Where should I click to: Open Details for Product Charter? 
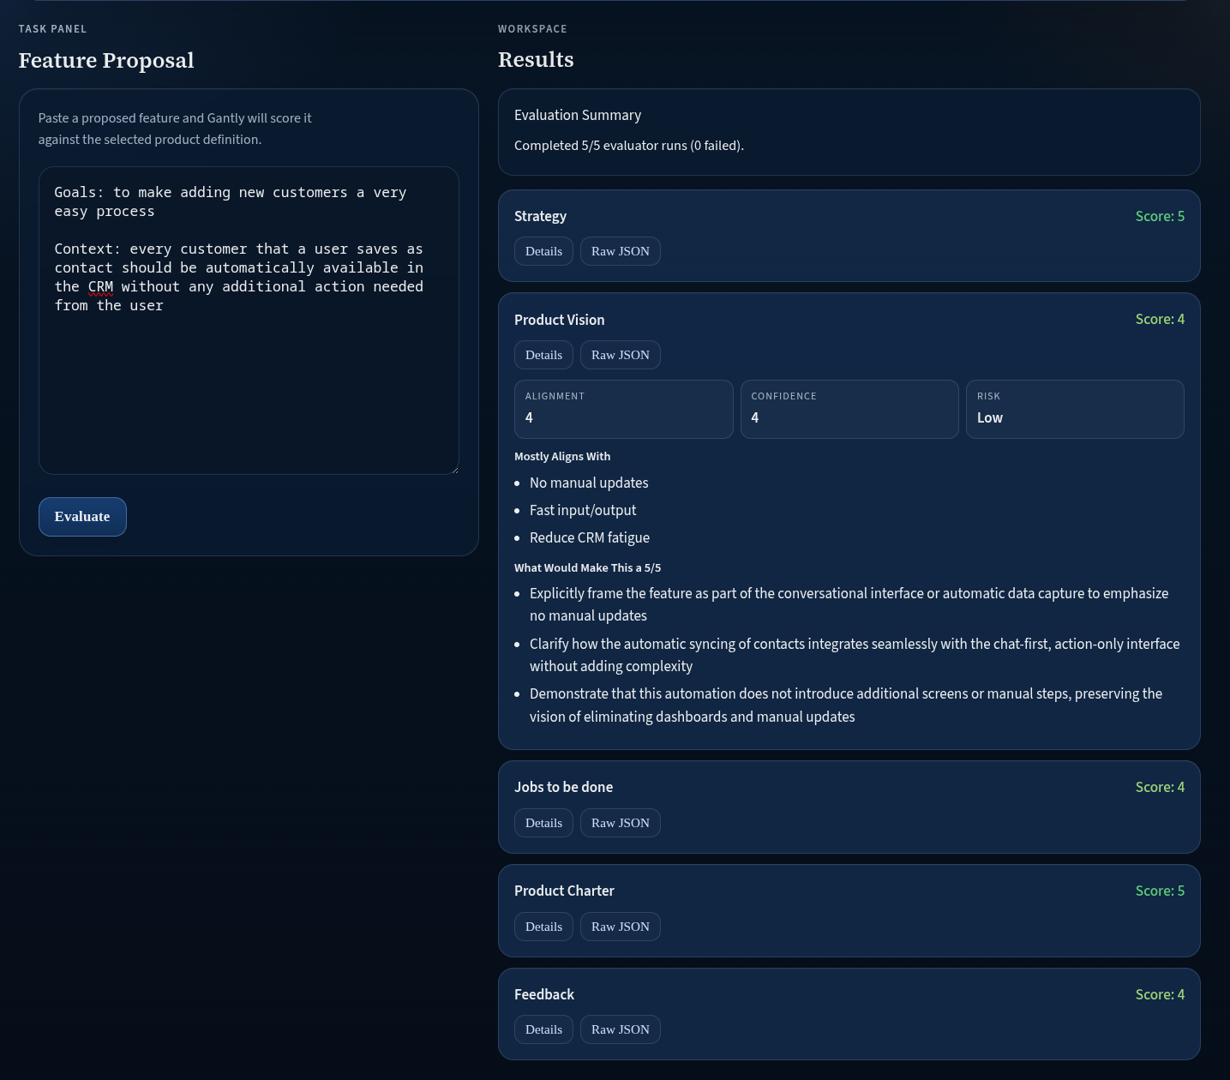pyautogui.click(x=543, y=927)
